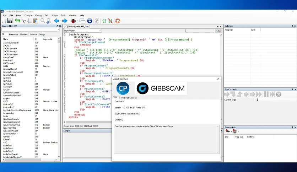297x172 pixels.
Task: Click the green curly braces icon
Action: [x=104, y=21]
